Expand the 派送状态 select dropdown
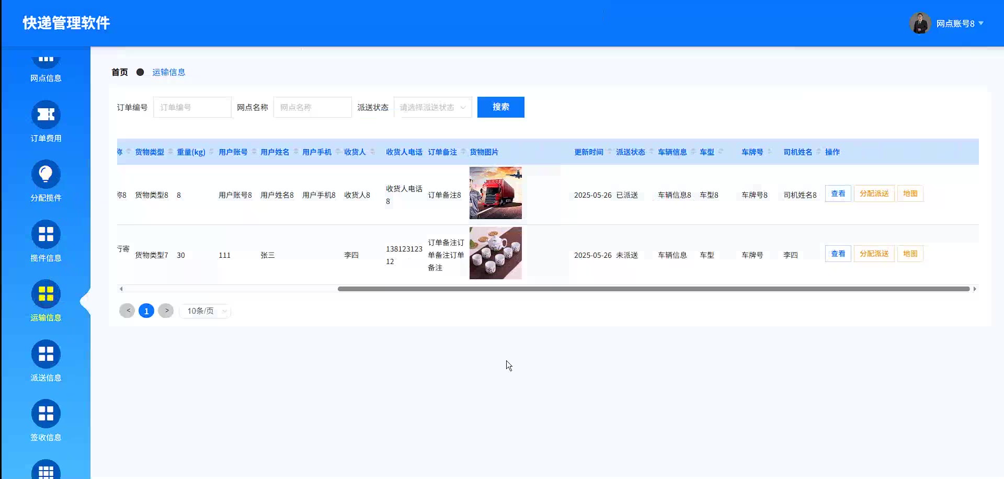The height and width of the screenshot is (479, 1004). pyautogui.click(x=432, y=108)
